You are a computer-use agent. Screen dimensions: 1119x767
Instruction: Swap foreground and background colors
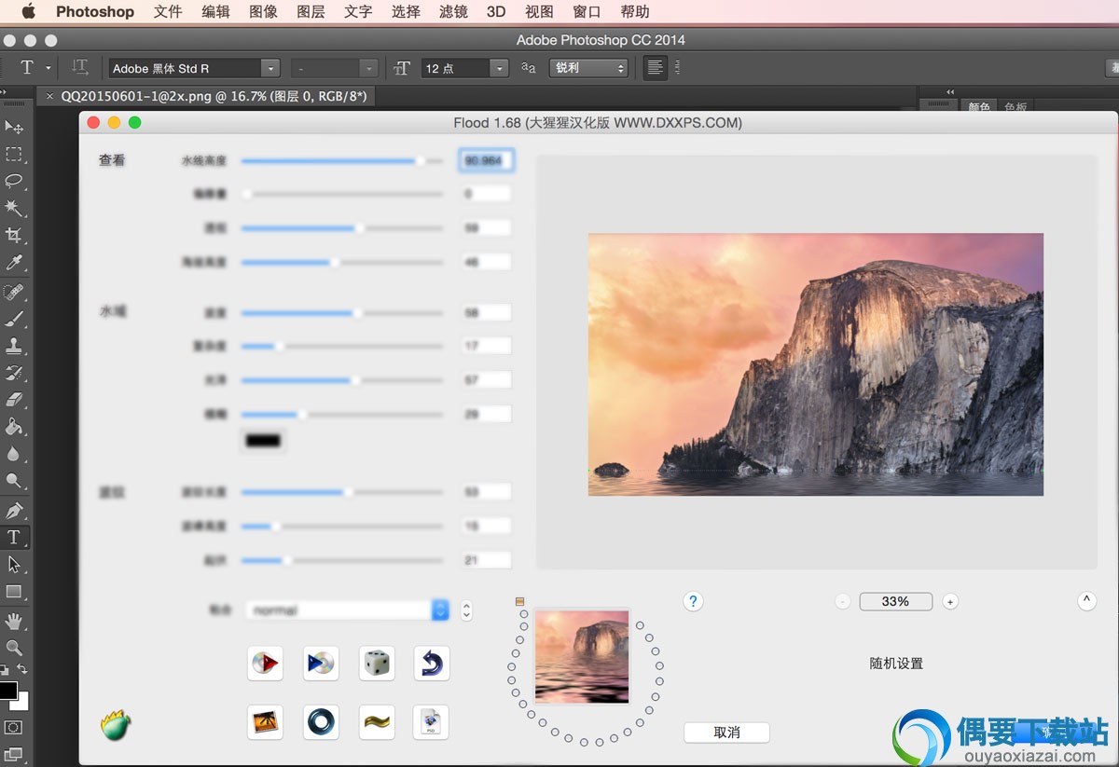click(x=22, y=670)
